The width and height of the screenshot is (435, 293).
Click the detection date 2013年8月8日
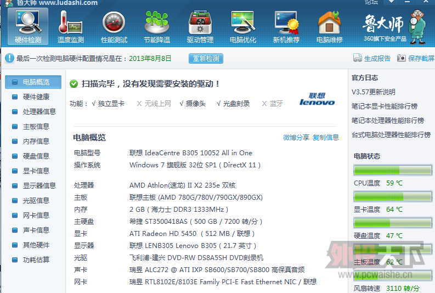tap(150, 58)
